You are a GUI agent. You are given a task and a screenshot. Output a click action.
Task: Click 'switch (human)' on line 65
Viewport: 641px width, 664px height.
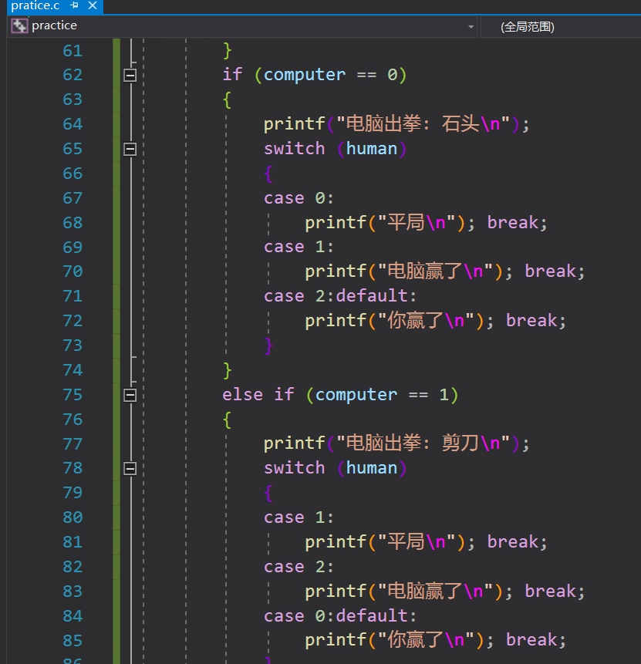335,149
